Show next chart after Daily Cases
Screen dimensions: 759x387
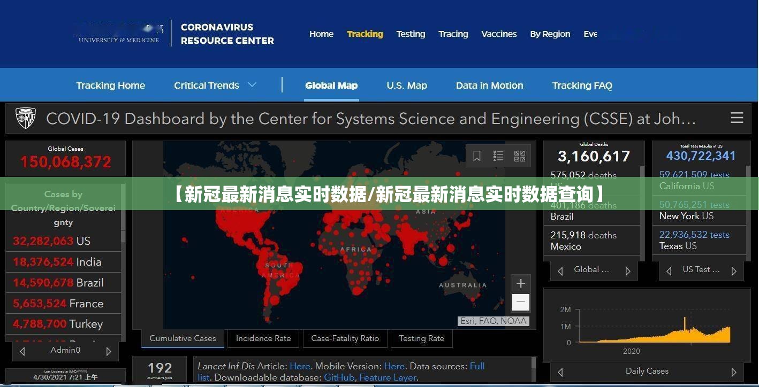tap(734, 372)
